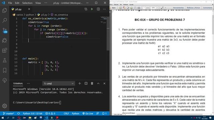Open Herramientas pane in Adobe Reader
214x120 pixels.
[178, 8]
